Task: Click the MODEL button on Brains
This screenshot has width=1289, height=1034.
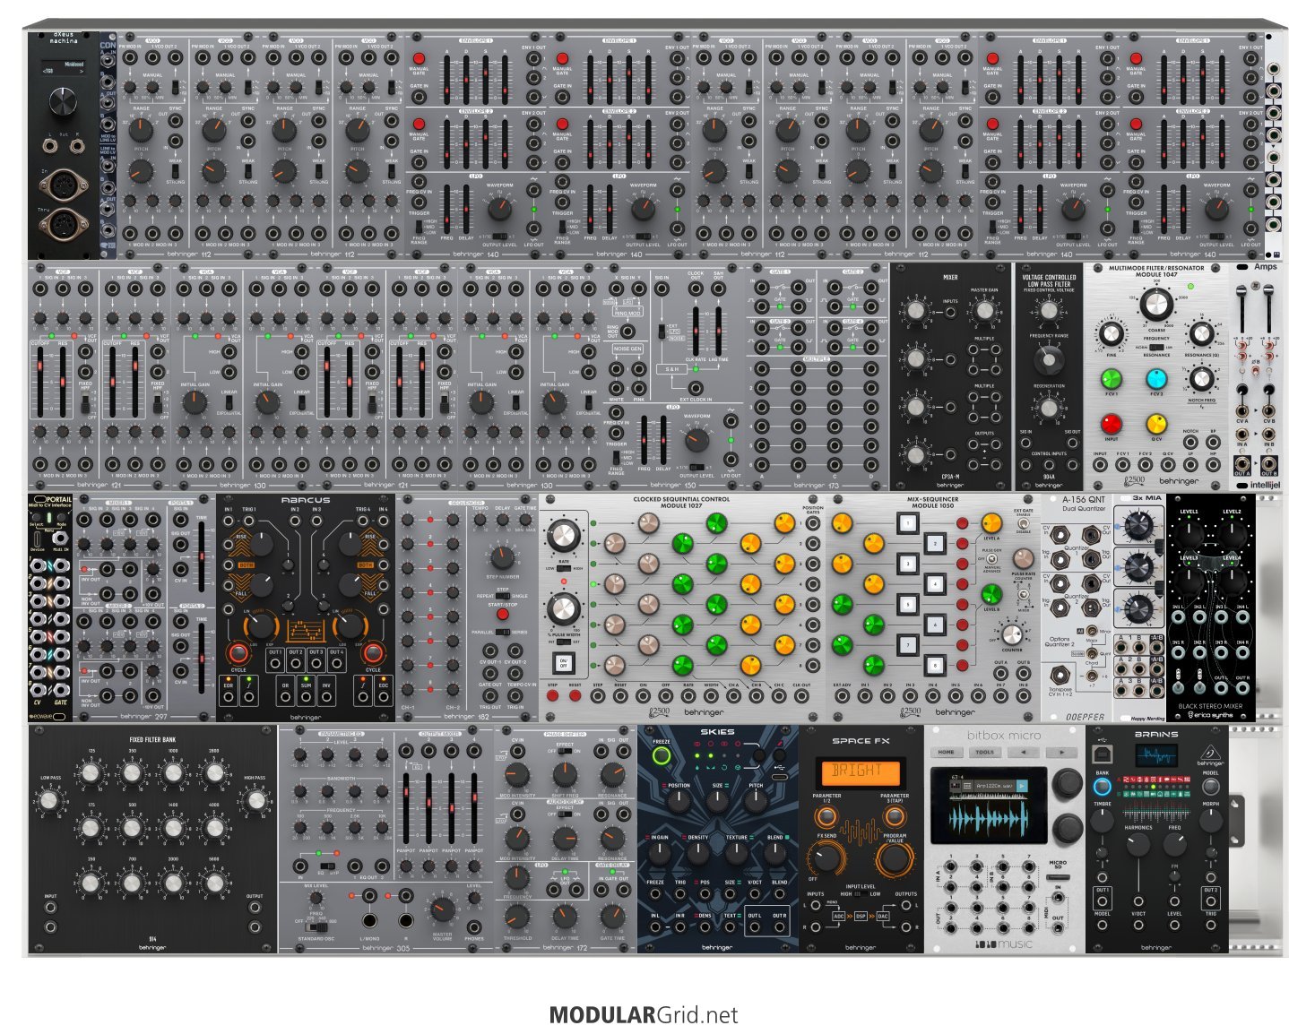Action: (x=1210, y=787)
